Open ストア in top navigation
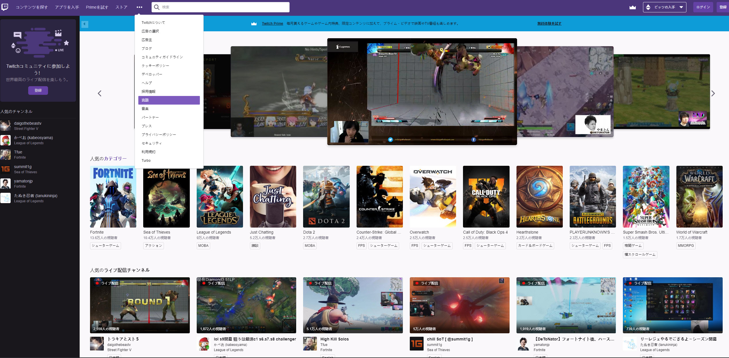This screenshot has width=729, height=358. (x=121, y=7)
